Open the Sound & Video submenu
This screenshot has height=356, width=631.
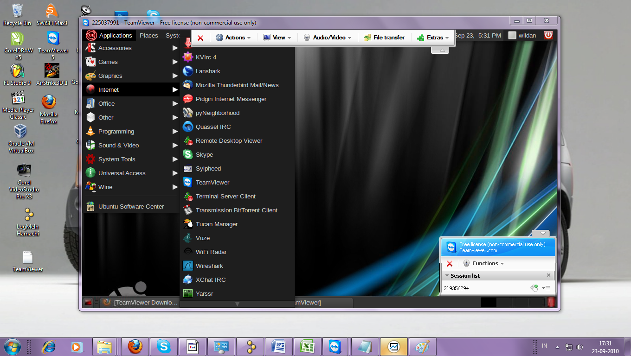pyautogui.click(x=132, y=145)
